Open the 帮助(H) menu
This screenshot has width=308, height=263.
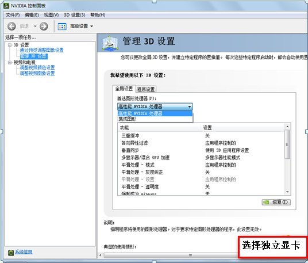coord(98,15)
